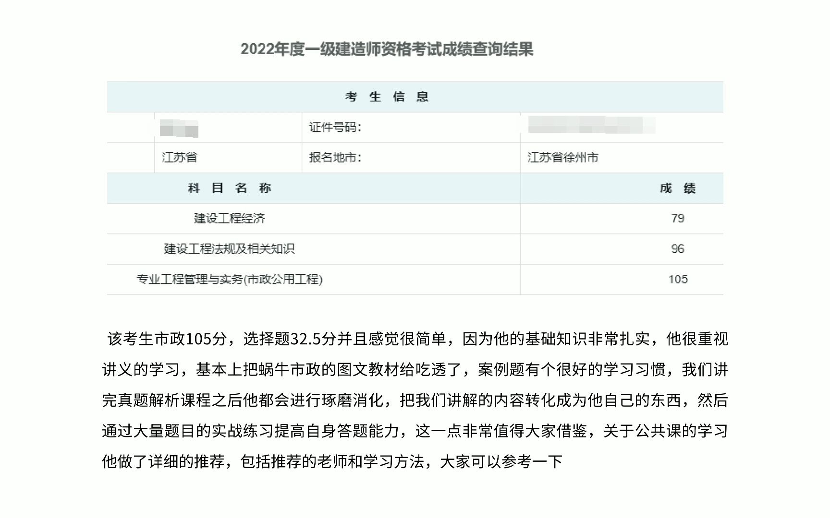Image resolution: width=830 pixels, height=518 pixels.
Task: Click paragraph line starting 讲义的学习
Action: tap(415, 370)
